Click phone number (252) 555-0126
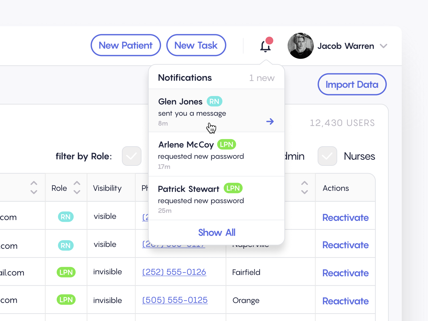Screen dimensions: 428x321 (174, 272)
